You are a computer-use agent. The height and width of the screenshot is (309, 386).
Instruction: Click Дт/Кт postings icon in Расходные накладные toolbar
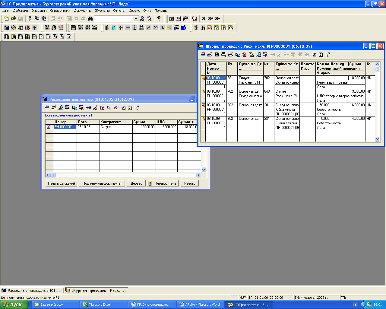point(109,108)
